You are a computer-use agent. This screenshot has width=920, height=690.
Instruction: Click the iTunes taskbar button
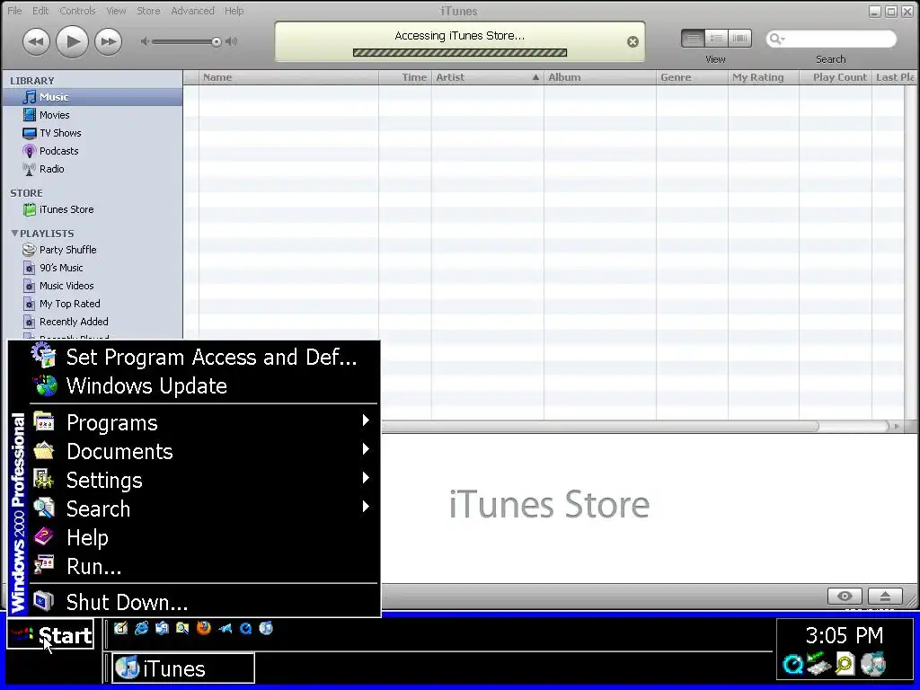(x=183, y=668)
